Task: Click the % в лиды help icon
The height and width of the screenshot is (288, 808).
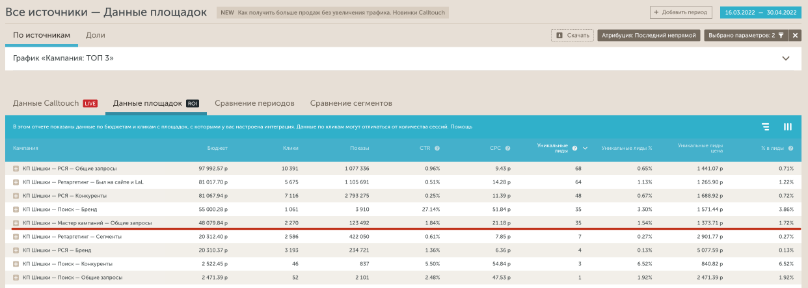Action: (x=790, y=149)
